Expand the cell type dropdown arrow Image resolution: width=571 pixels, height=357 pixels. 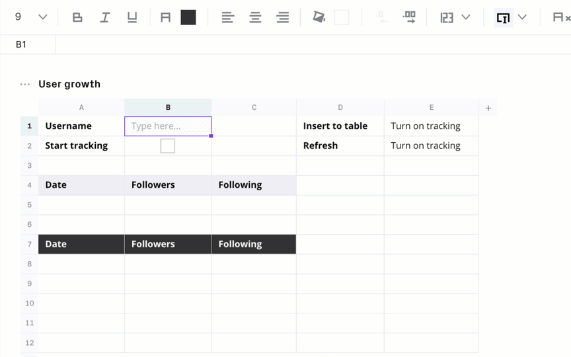[522, 17]
